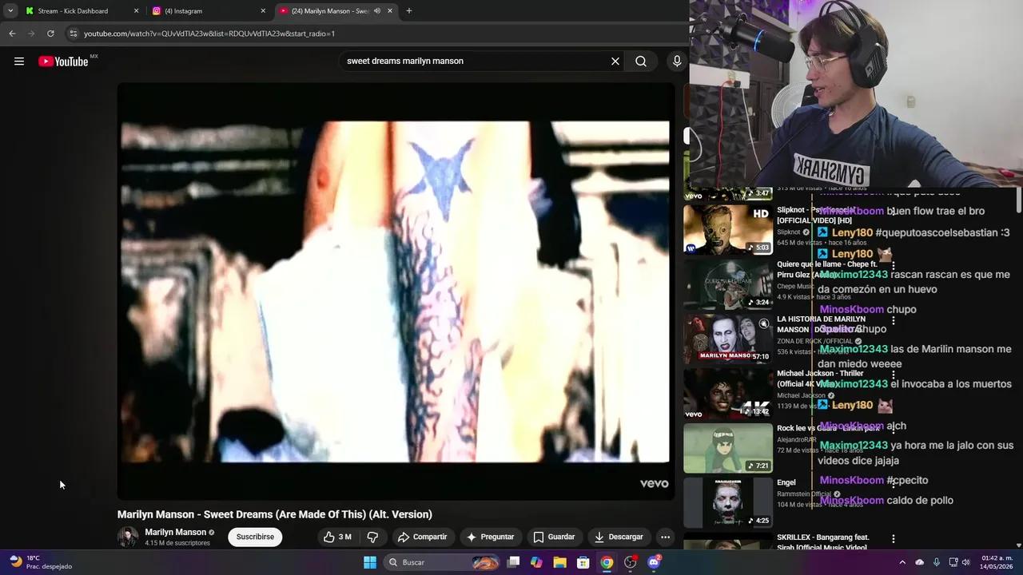View site information beside the URL
Image resolution: width=1023 pixels, height=575 pixels.
click(73, 34)
